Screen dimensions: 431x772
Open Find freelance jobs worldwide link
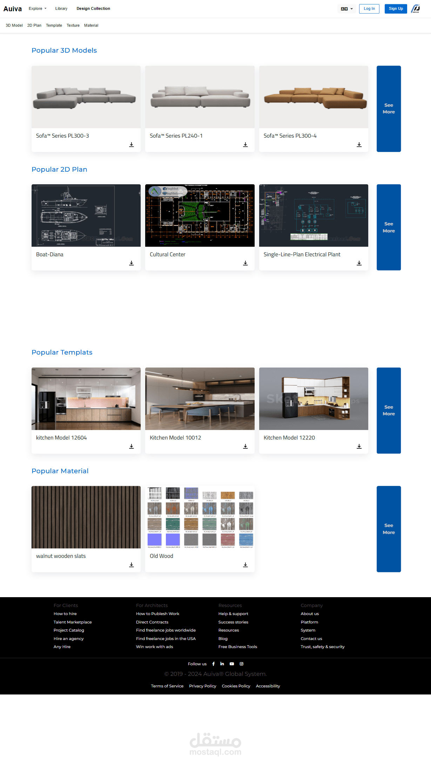tap(166, 630)
